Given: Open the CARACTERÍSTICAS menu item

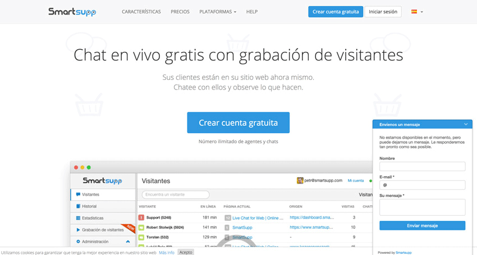Looking at the screenshot, I should [141, 12].
